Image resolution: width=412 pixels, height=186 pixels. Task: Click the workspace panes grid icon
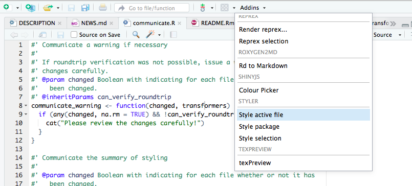[224, 8]
